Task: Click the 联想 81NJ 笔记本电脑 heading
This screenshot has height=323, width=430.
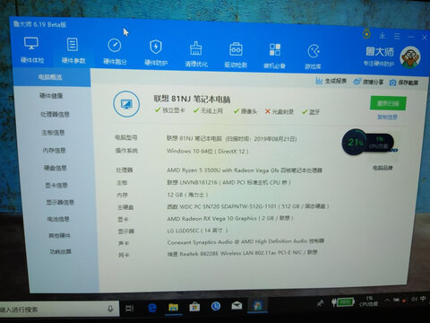Action: tap(192, 99)
